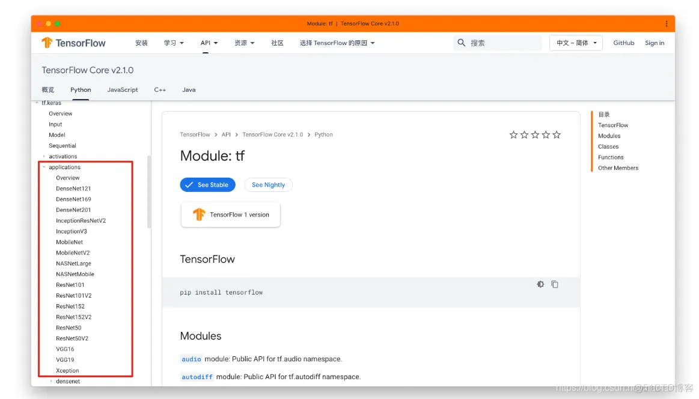This screenshot has height=399, width=699.
Task: Click the sidebar vertical scrollbar
Action: point(149,192)
